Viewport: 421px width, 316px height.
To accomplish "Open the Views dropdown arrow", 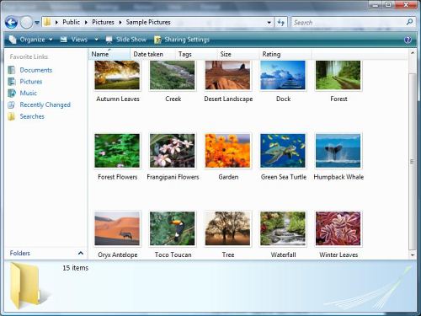I will coord(96,40).
